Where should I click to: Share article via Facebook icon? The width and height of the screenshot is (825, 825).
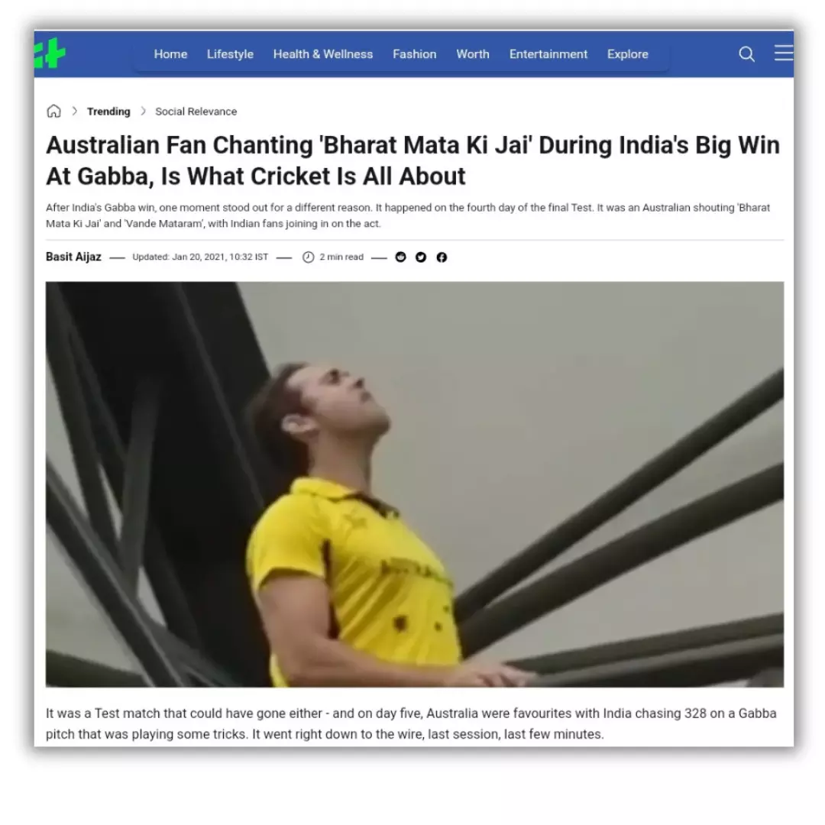442,257
